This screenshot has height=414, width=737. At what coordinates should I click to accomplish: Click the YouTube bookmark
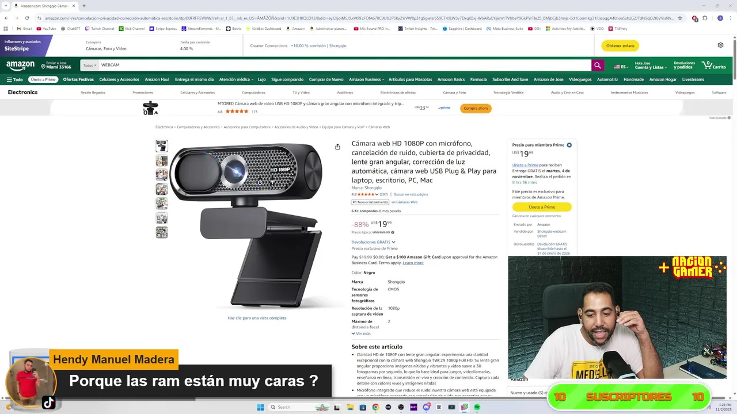[x=46, y=28]
